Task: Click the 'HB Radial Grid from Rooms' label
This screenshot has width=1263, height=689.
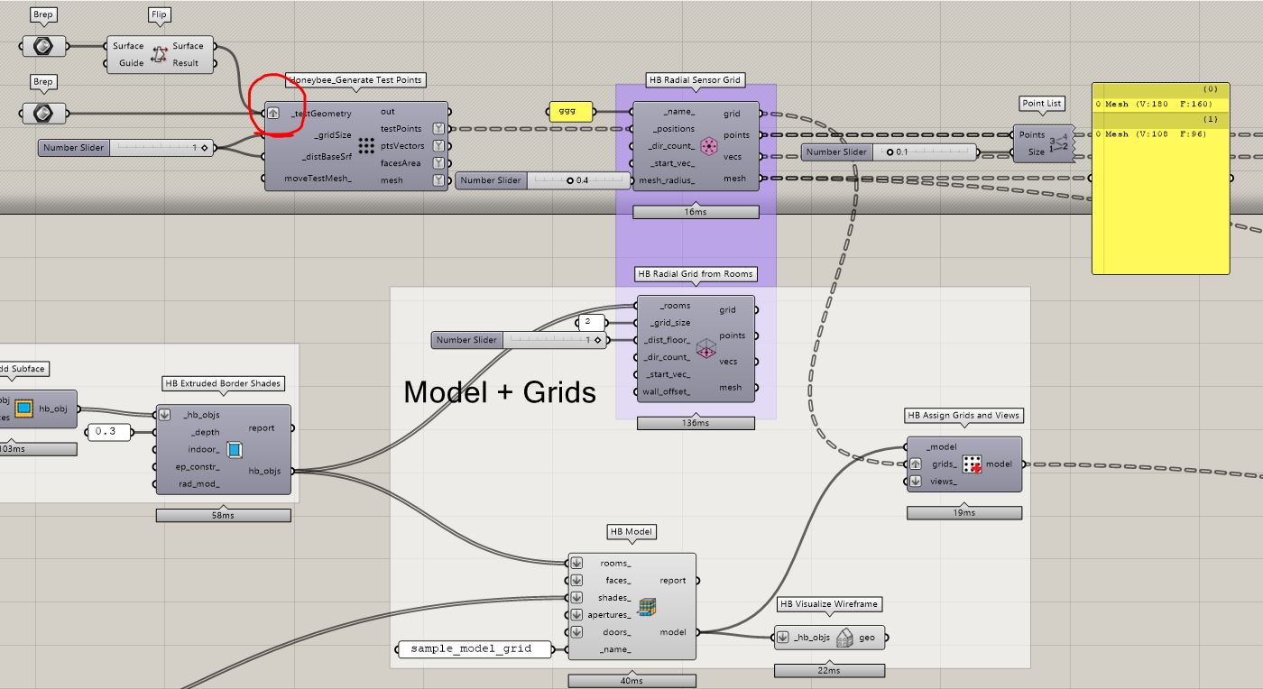Action: [696, 274]
